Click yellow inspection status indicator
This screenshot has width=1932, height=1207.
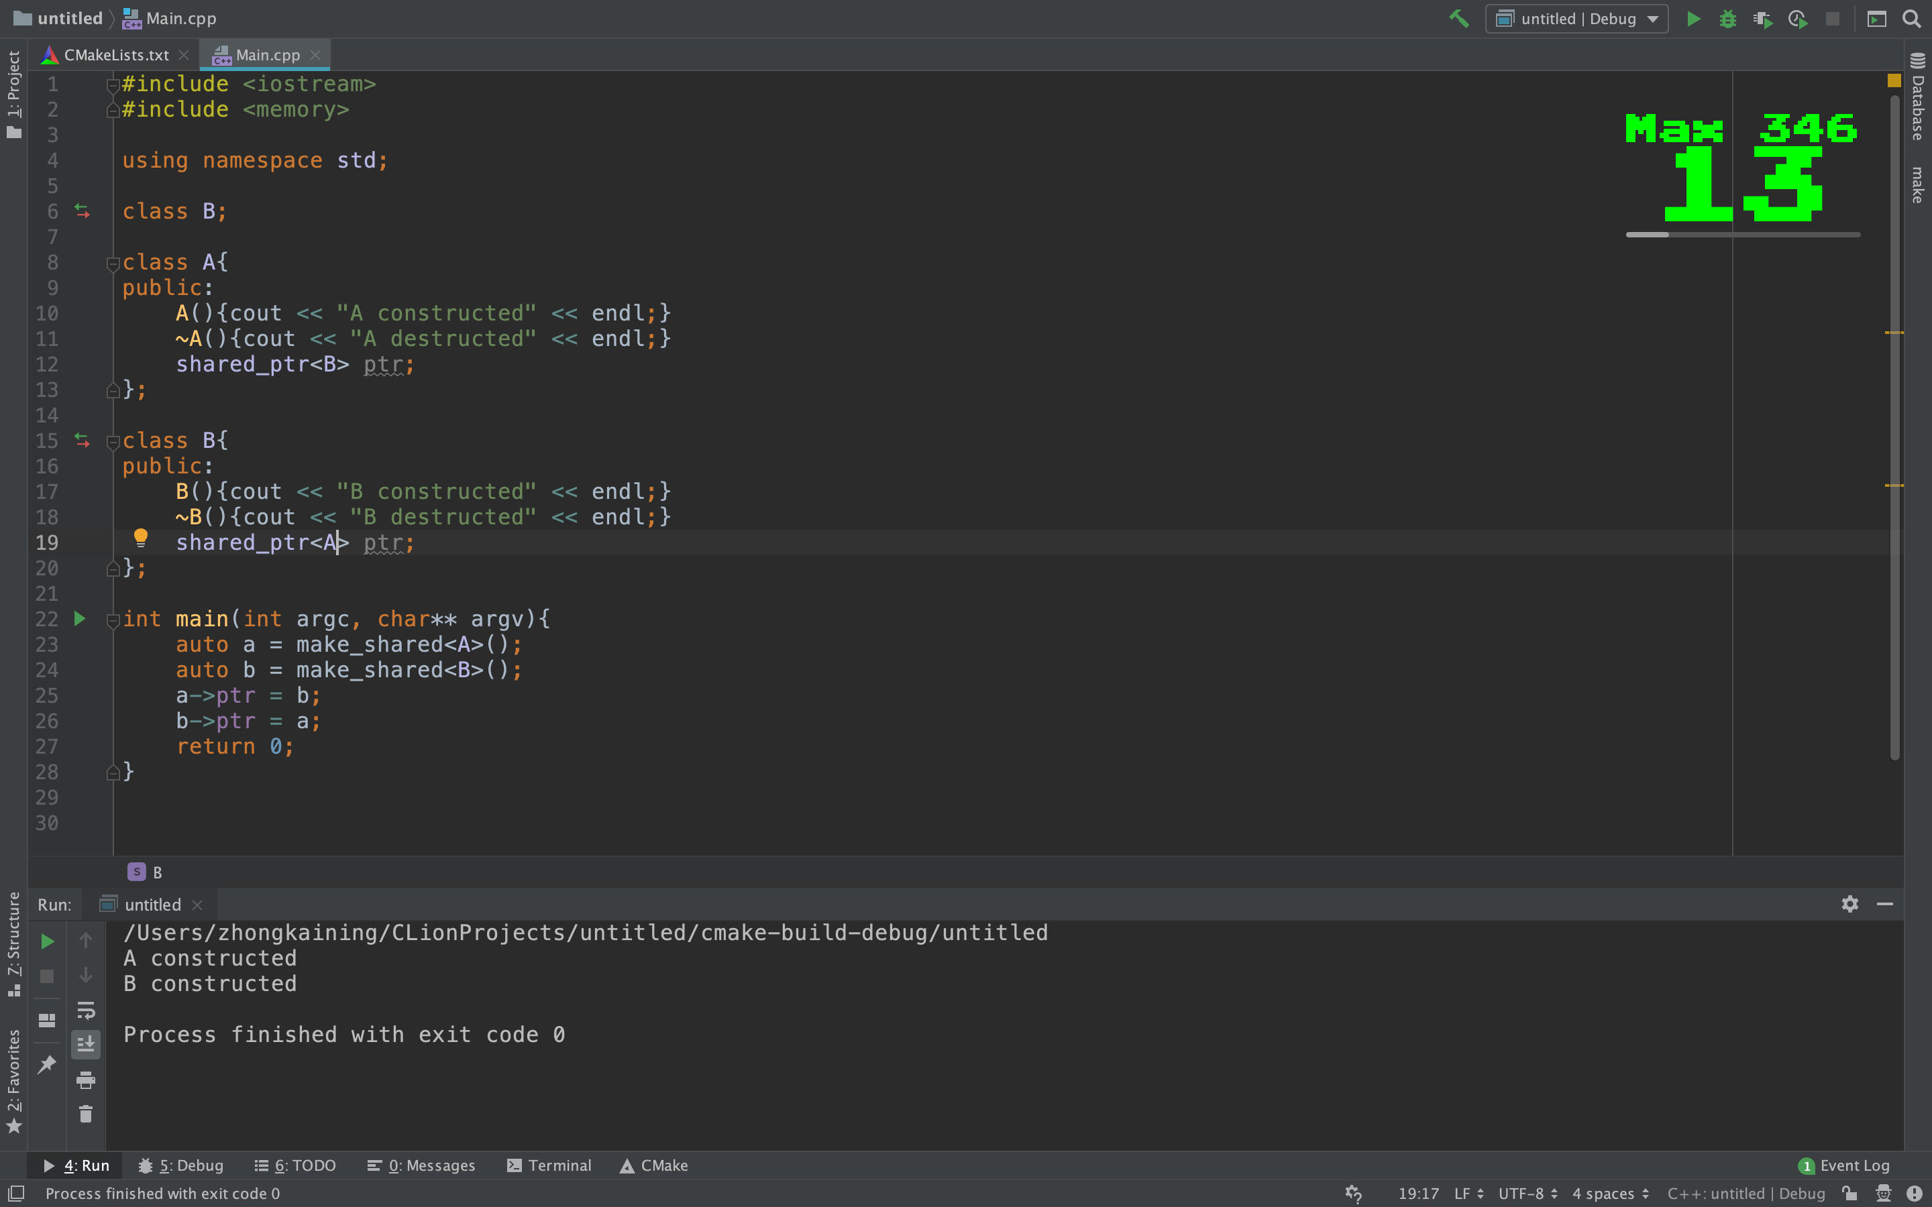1894,80
